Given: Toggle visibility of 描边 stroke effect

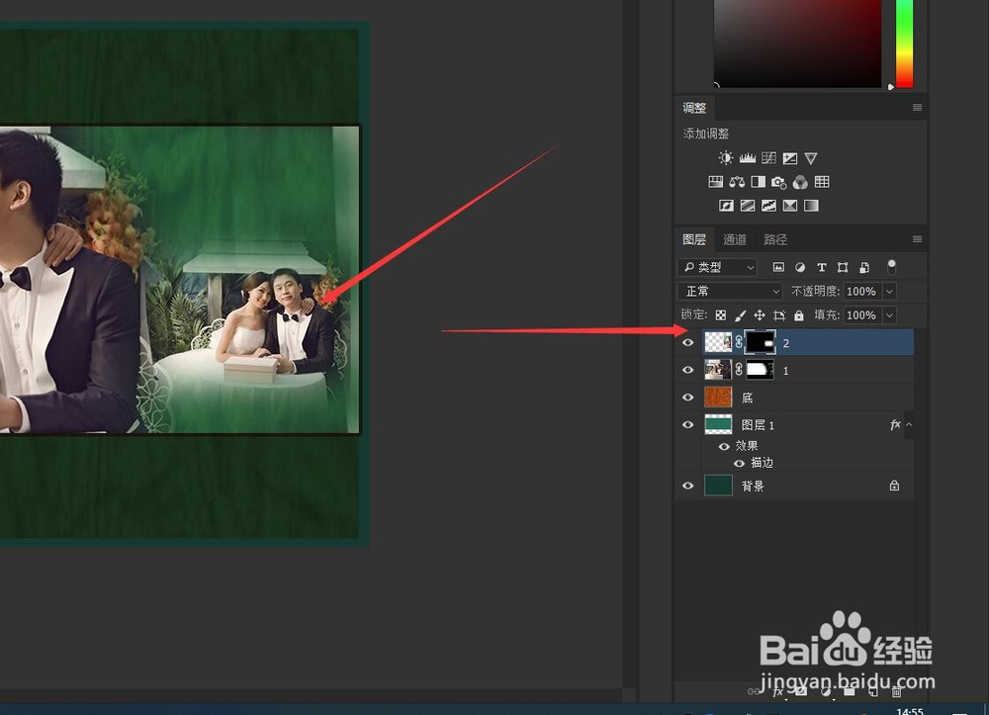Looking at the screenshot, I should (x=739, y=464).
